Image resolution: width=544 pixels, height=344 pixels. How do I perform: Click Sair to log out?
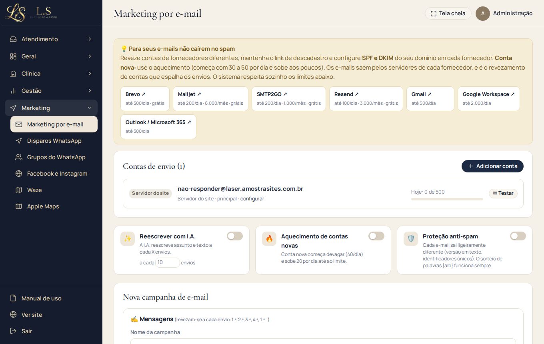point(51,331)
